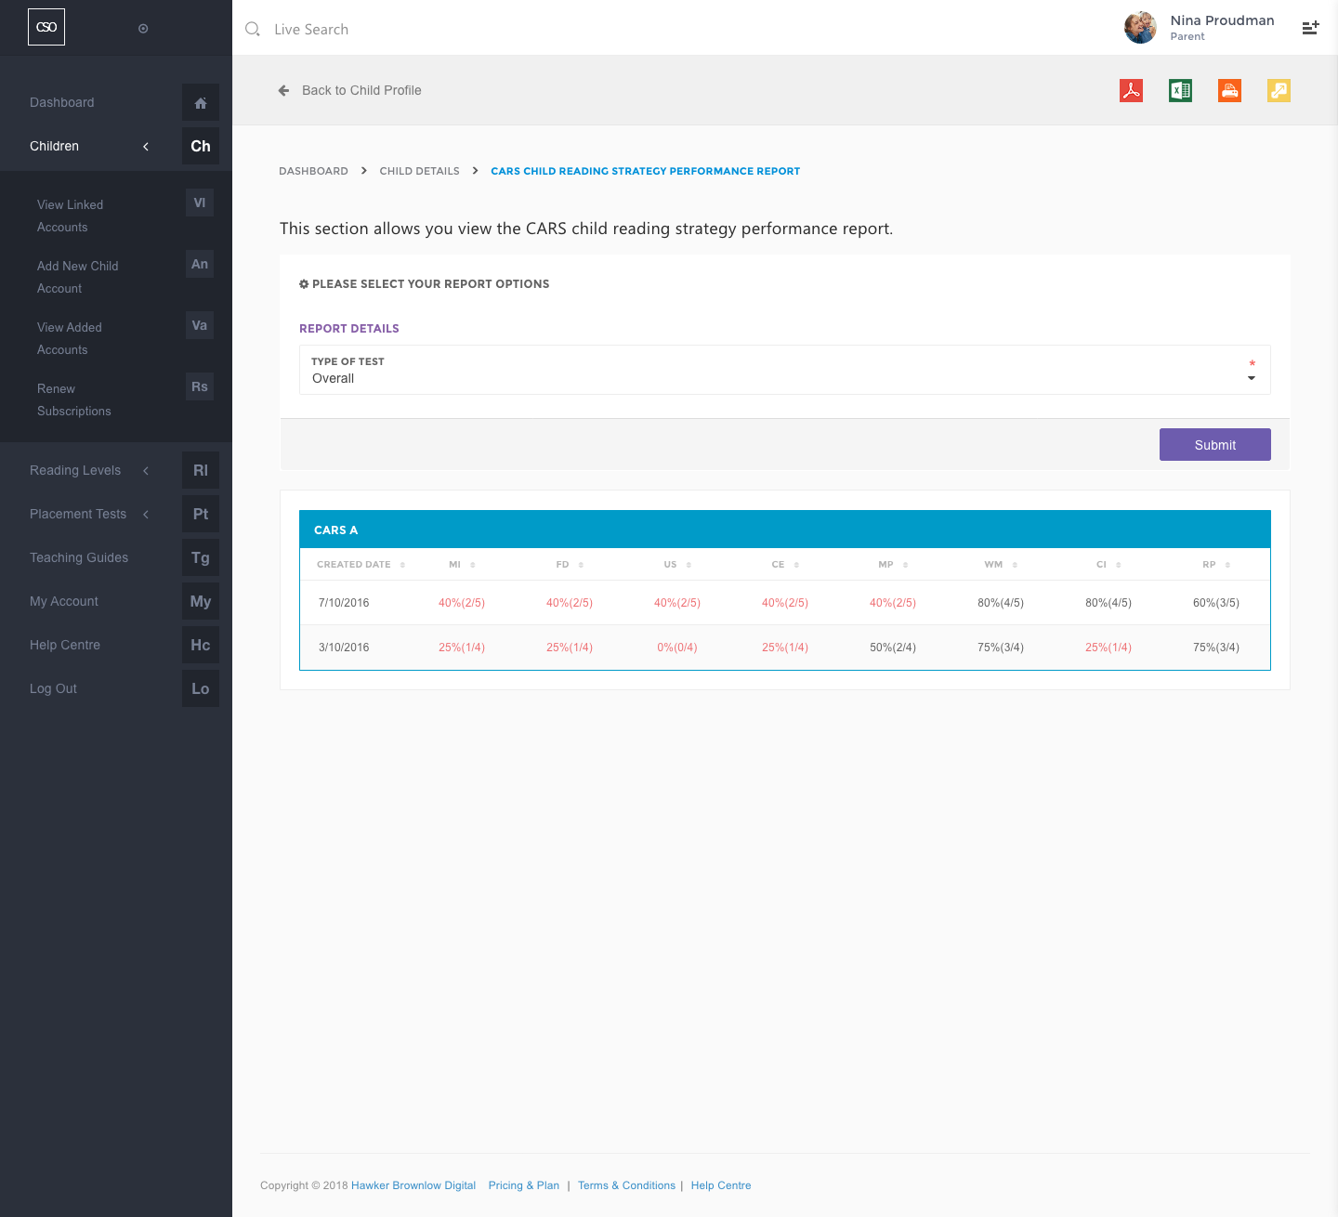Click the Rl icon tile
This screenshot has height=1217, width=1338.
tap(201, 470)
